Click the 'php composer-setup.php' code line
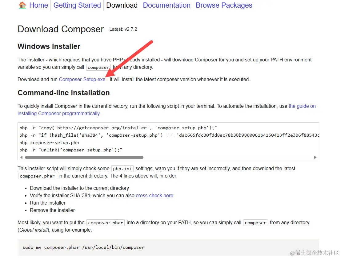 [49, 143]
